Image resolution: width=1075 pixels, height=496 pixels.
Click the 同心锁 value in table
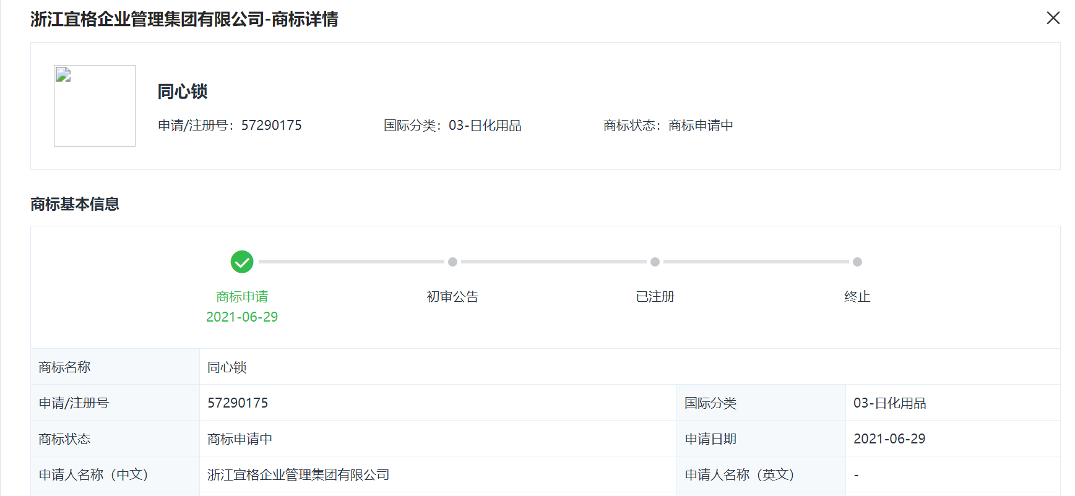tap(227, 367)
